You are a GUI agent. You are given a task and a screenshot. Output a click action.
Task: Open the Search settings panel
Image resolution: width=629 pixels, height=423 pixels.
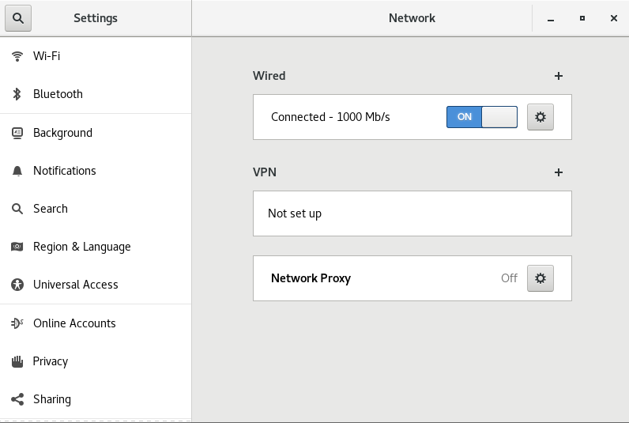click(51, 209)
